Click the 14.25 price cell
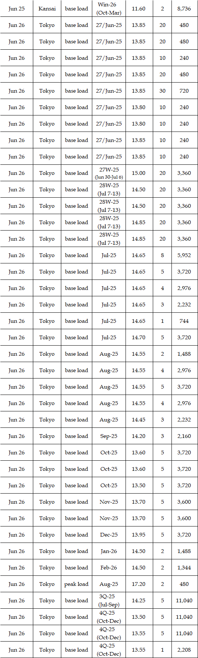198x658 pixels. pos(139,600)
